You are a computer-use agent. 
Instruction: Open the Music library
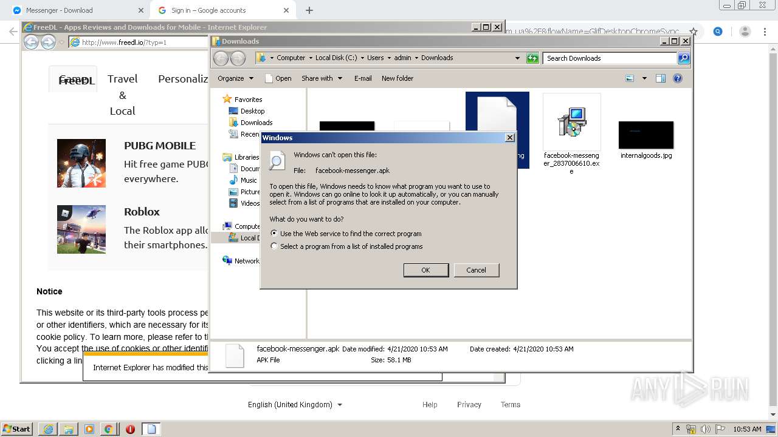point(249,180)
